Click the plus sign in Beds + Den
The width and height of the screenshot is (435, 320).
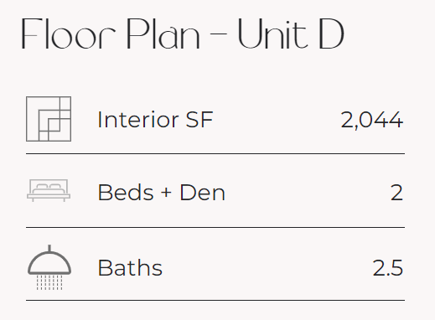pos(166,193)
